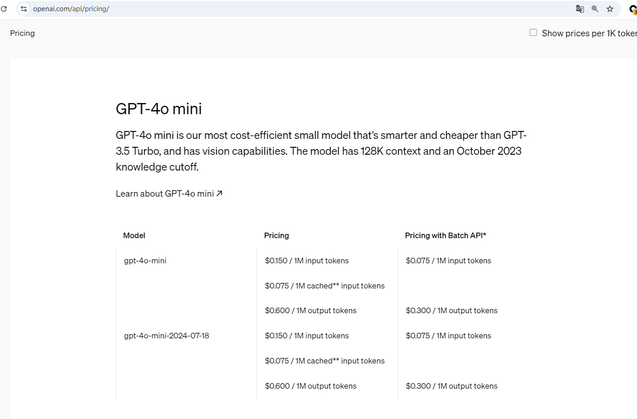Open the zoom magnifier icon in address bar
This screenshot has height=419, width=637.
[x=595, y=9]
